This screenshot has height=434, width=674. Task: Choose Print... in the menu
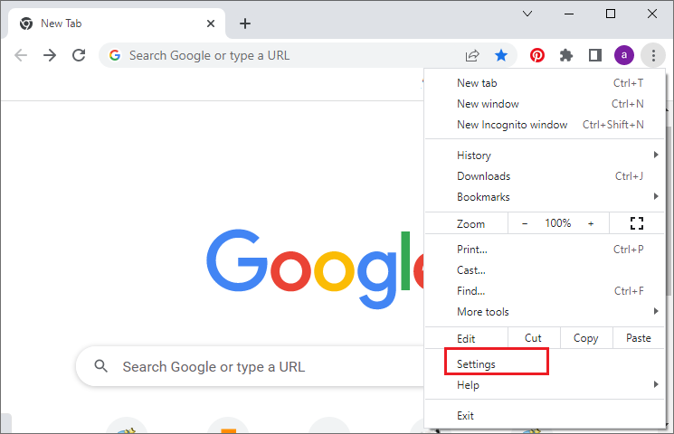545,250
